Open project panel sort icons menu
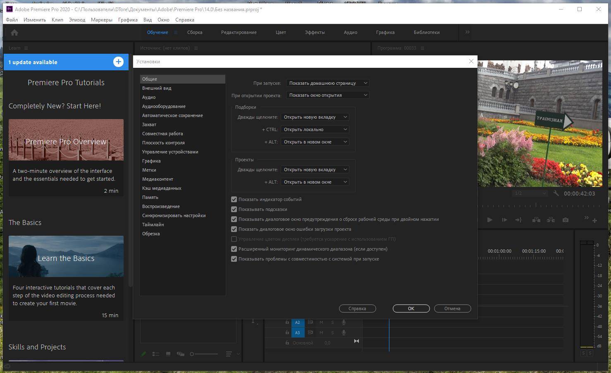 point(229,354)
